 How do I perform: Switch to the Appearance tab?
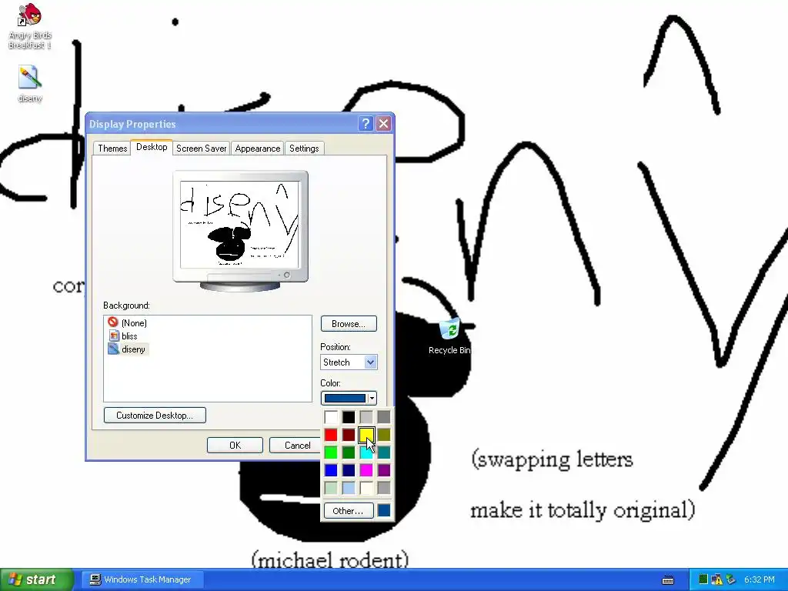257,149
